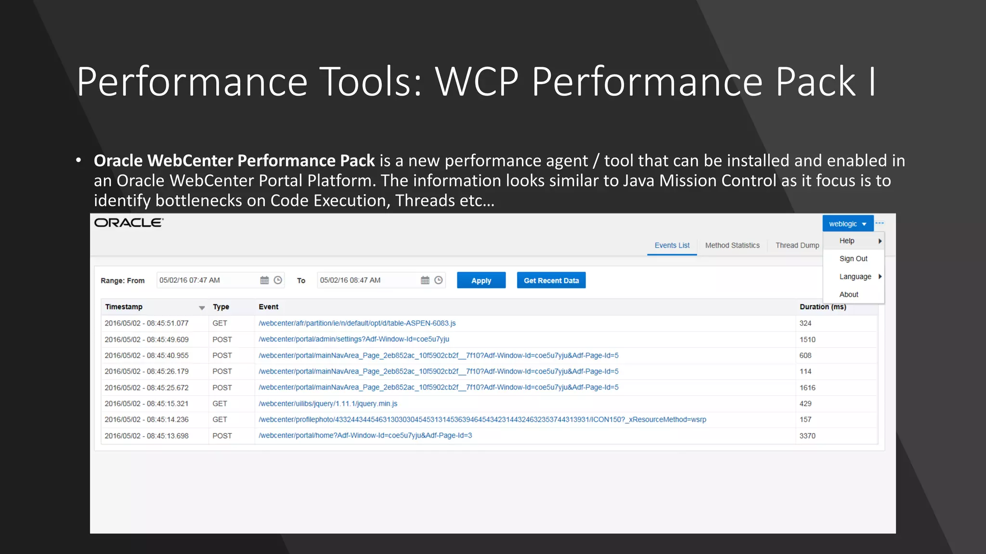Open mainNavArea_Page event at 08:45:40.955

(x=439, y=355)
